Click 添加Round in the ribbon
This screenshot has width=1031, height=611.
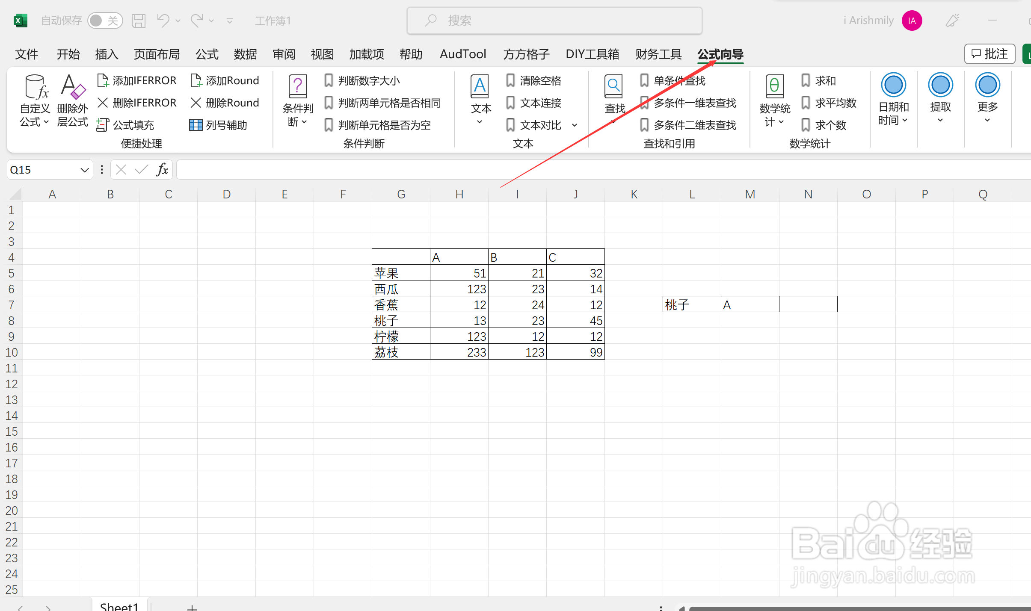pyautogui.click(x=225, y=80)
